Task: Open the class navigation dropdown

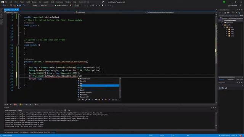Action: click(111, 12)
